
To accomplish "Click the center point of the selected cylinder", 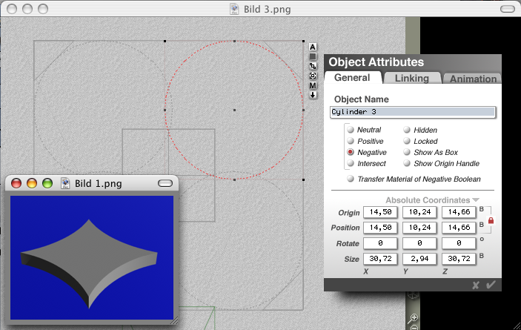I will [235, 110].
